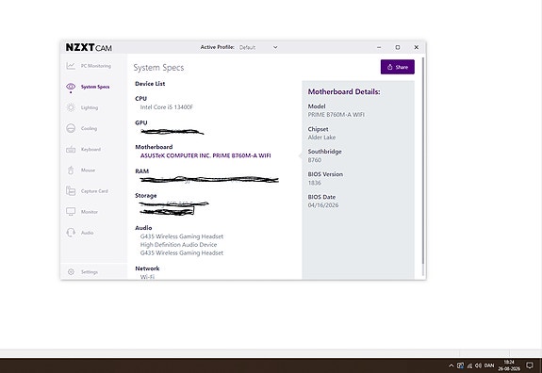Screen dimensions: 542x373
Task: Click the BIOS Date value 04/16/2026
Action: click(323, 205)
